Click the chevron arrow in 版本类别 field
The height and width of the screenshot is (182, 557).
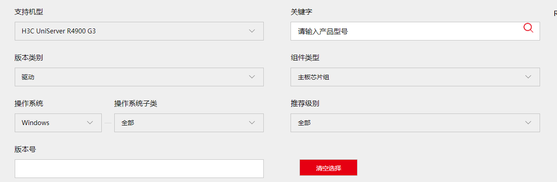pyautogui.click(x=252, y=77)
